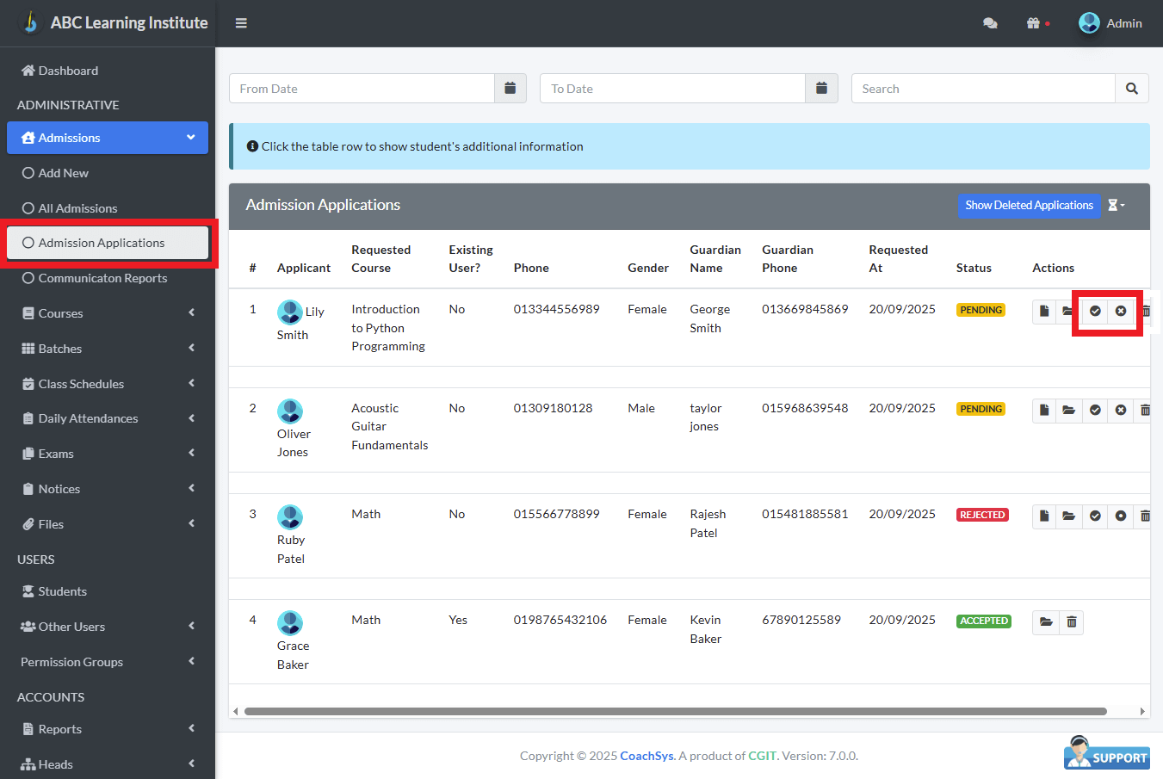Open the hourglass status filter dropdown
Screen dimensions: 1163x779
(1116, 205)
